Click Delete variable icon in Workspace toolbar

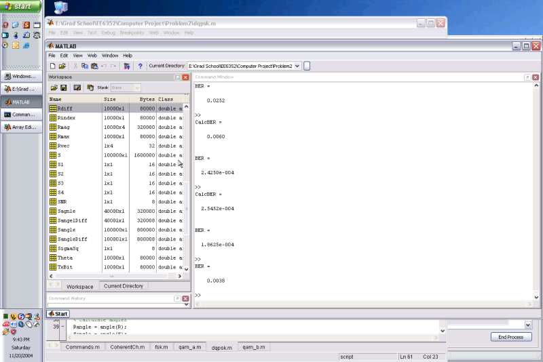(x=90, y=88)
